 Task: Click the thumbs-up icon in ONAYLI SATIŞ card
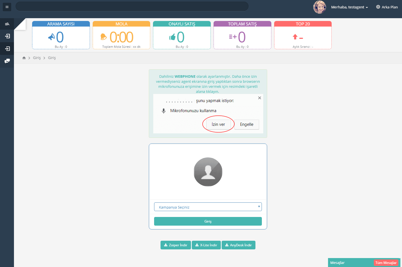coord(172,37)
